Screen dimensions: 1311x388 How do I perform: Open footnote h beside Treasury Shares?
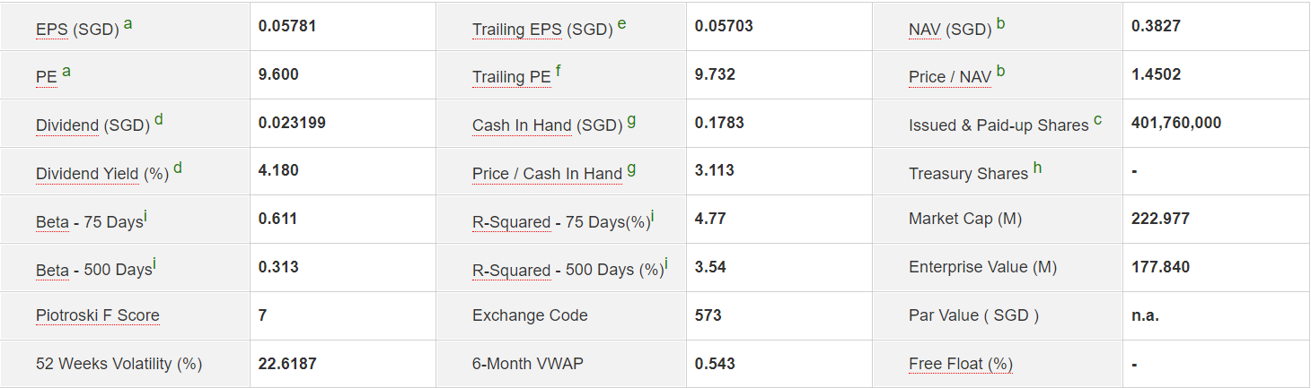pos(1038,168)
